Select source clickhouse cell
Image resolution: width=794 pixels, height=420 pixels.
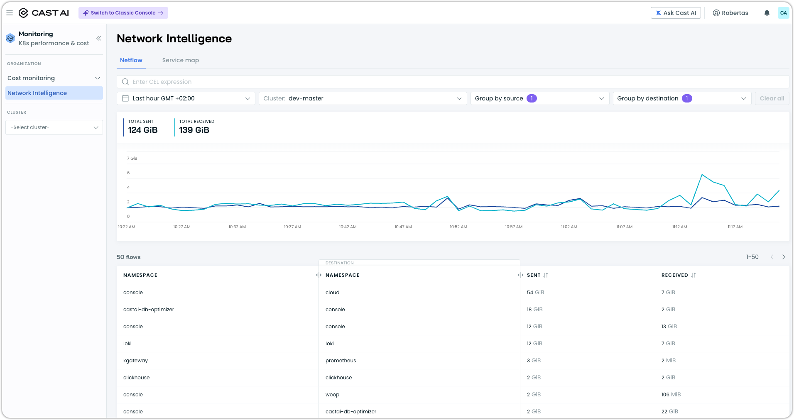click(137, 378)
